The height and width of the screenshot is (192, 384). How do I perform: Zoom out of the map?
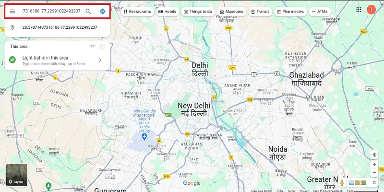tap(374, 173)
